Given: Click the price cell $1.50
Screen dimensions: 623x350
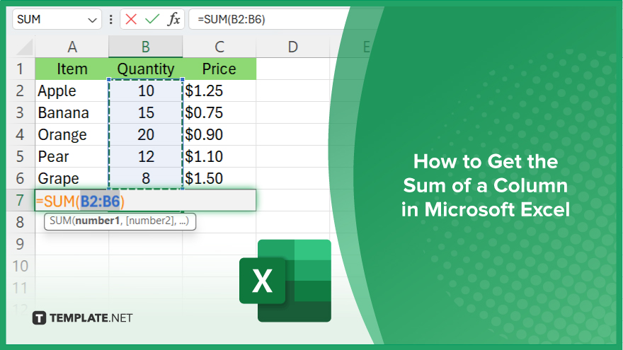Looking at the screenshot, I should coord(219,178).
